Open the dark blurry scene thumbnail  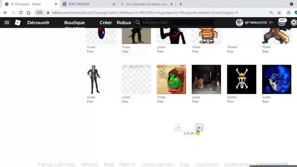206,79
